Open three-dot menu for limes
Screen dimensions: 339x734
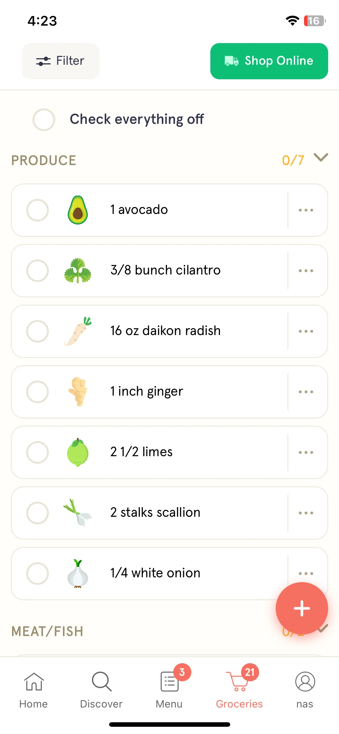tap(306, 452)
